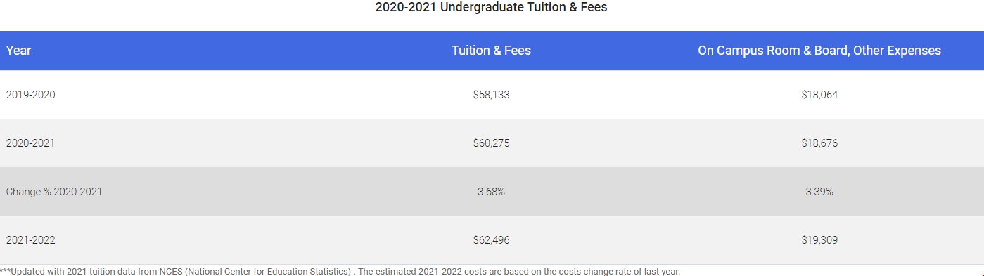The image size is (984, 276).
Task: Click the 2020-2021 Undergraduate Tuition & Fees title
Action: (x=491, y=8)
